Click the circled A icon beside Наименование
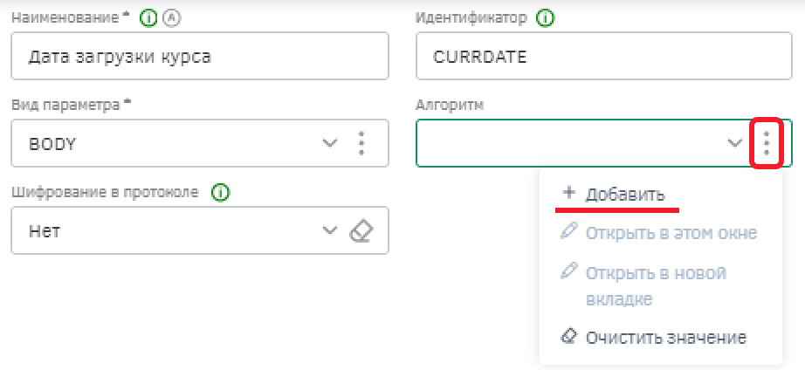This screenshot has width=805, height=370. (173, 19)
